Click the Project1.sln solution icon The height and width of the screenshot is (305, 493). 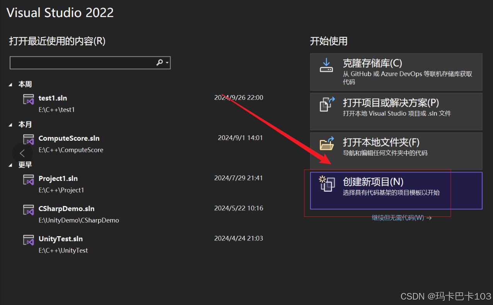coord(29,180)
